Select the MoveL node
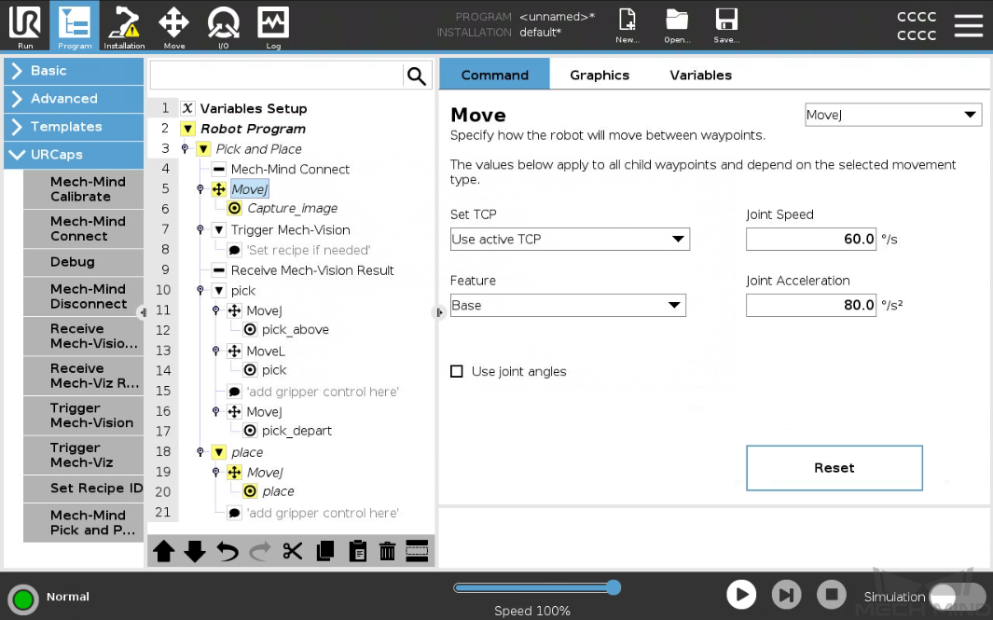The width and height of the screenshot is (993, 620). (266, 351)
